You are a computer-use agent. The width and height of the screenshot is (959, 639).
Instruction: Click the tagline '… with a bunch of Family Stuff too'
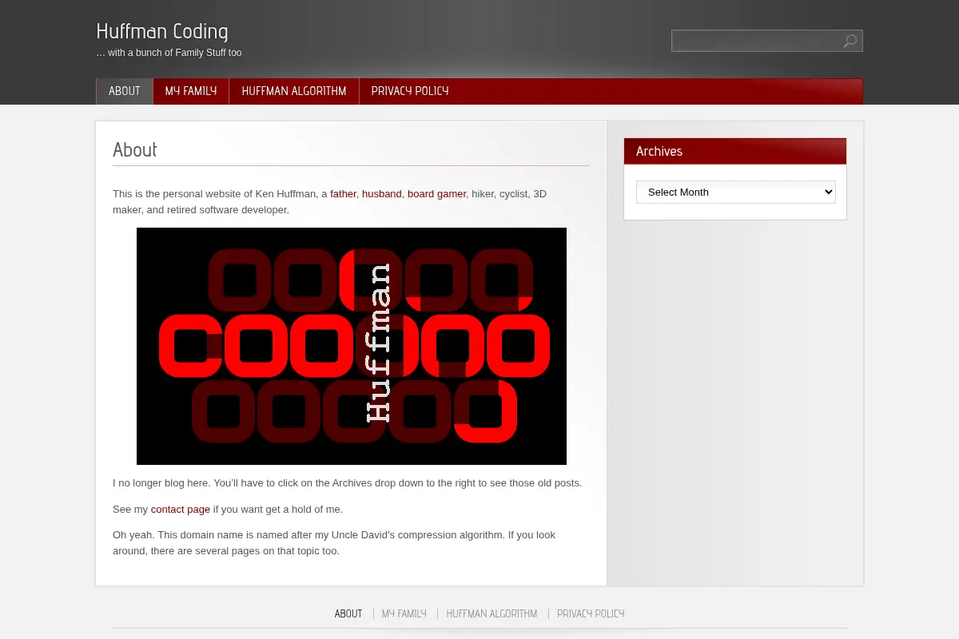[169, 53]
